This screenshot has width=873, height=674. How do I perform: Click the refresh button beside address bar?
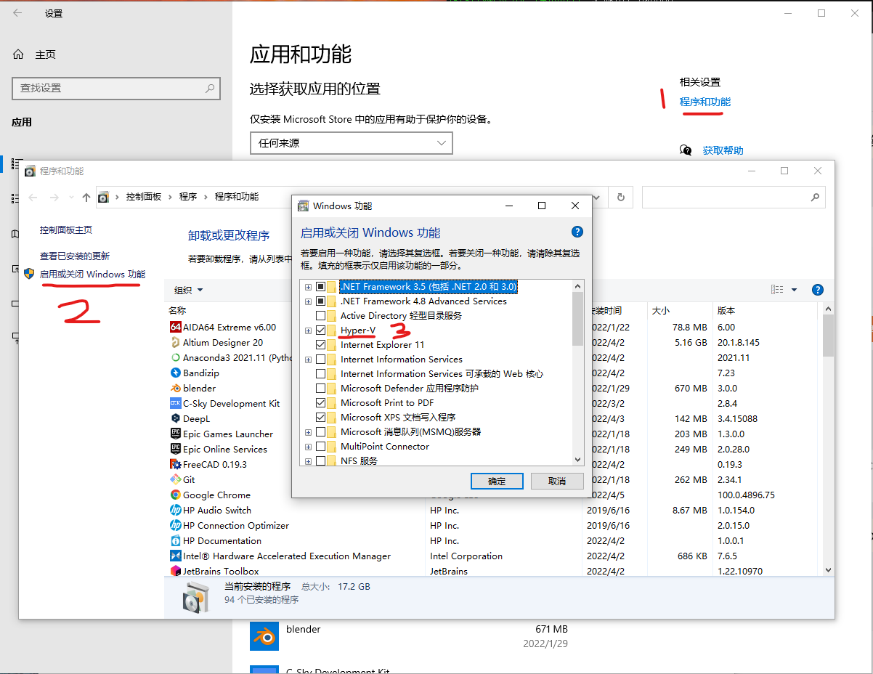tap(620, 197)
